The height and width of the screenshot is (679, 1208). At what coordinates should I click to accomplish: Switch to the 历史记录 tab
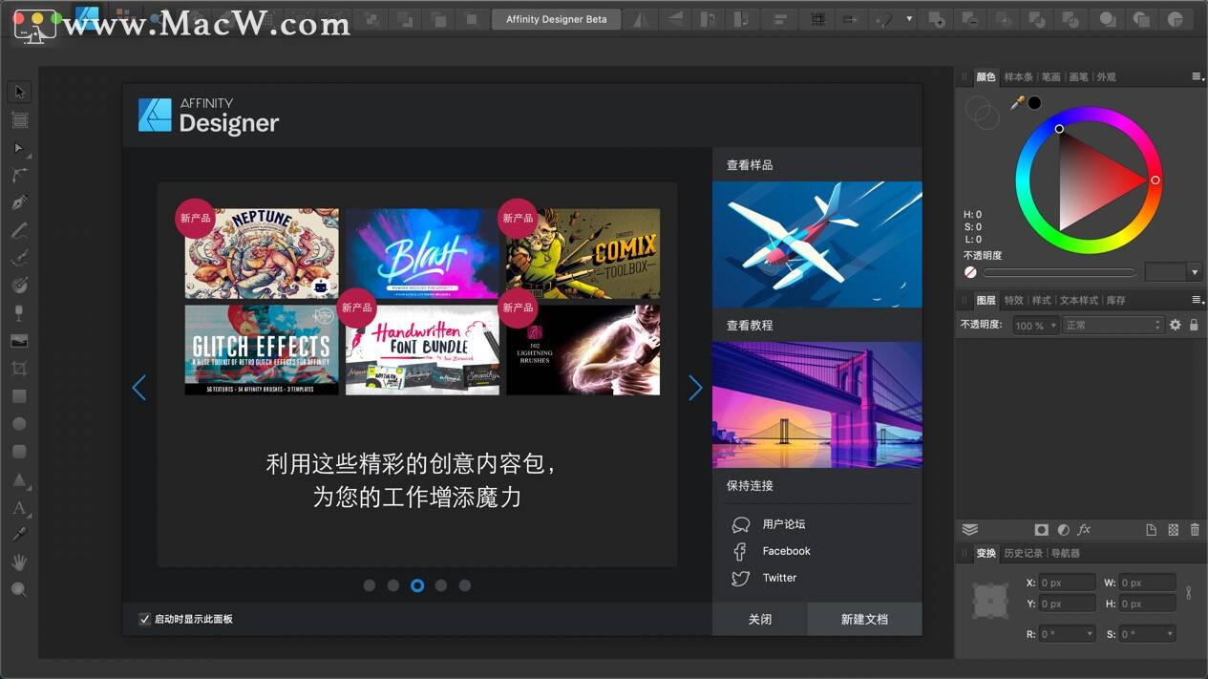[x=1024, y=552]
